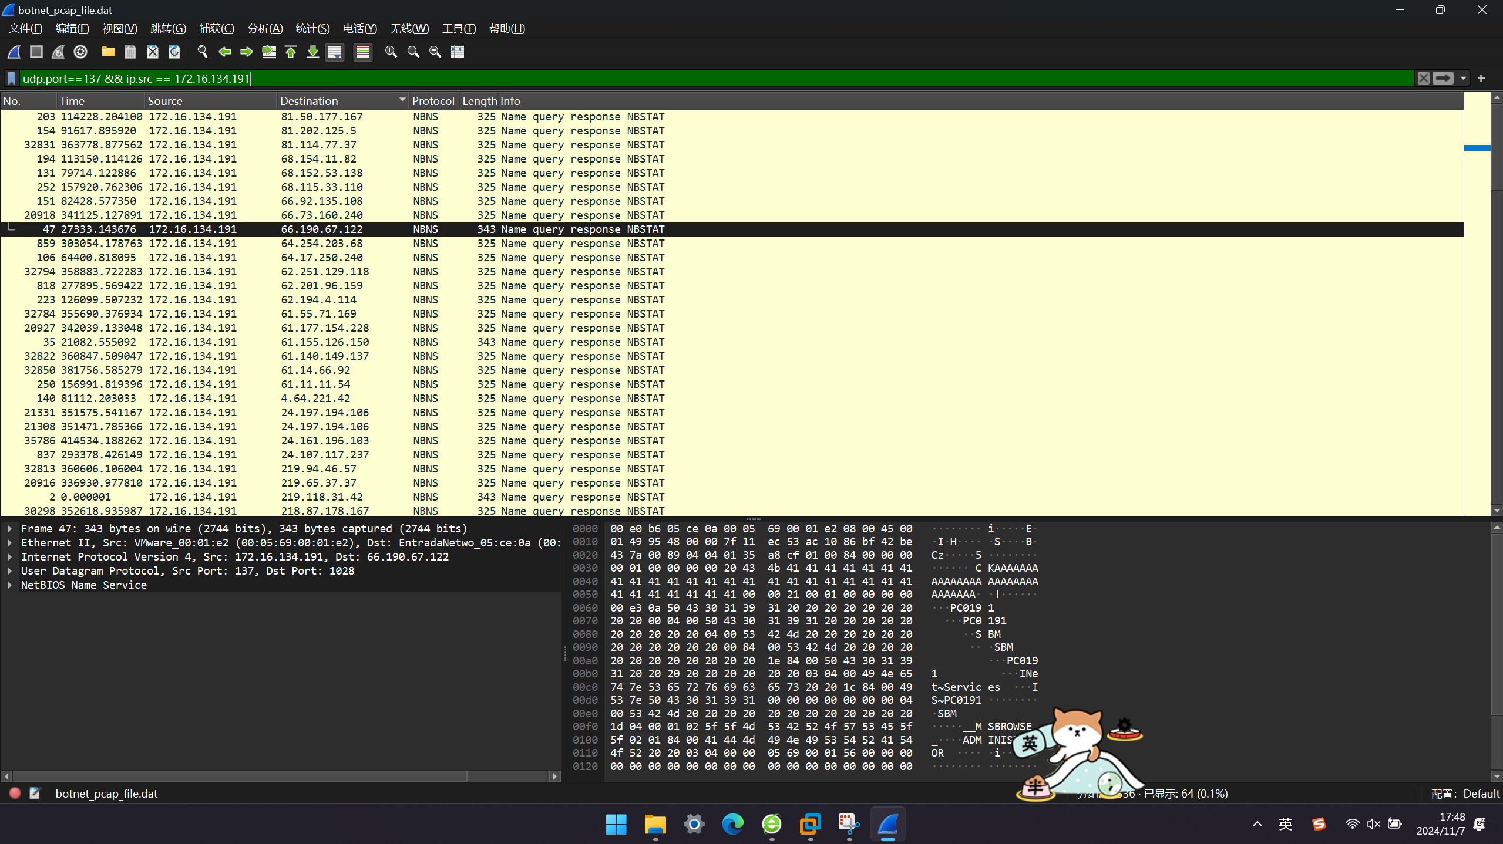Image resolution: width=1503 pixels, height=844 pixels.
Task: Expand User Datagram Protocol row
Action: click(9, 570)
